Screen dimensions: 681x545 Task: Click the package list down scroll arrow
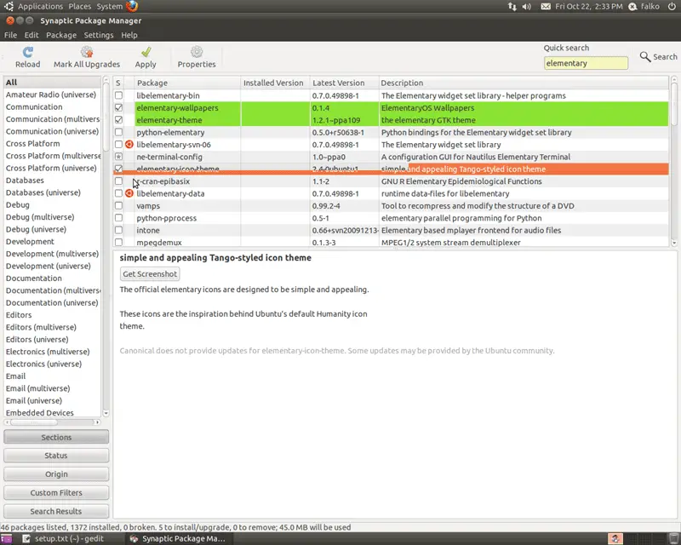(674, 243)
